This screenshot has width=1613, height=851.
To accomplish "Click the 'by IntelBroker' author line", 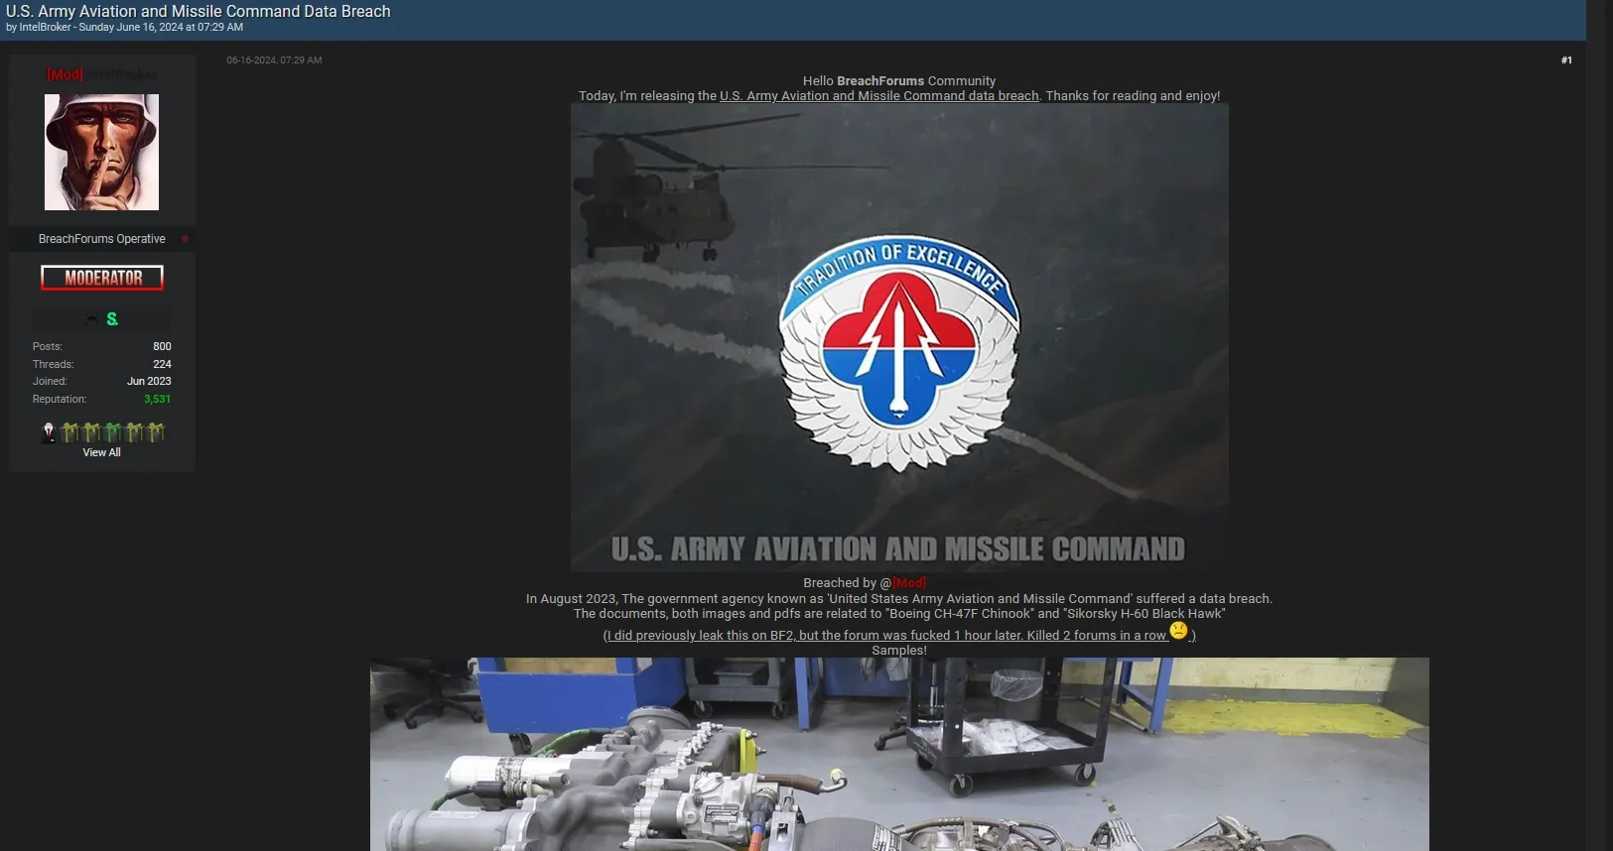I will 124,28.
